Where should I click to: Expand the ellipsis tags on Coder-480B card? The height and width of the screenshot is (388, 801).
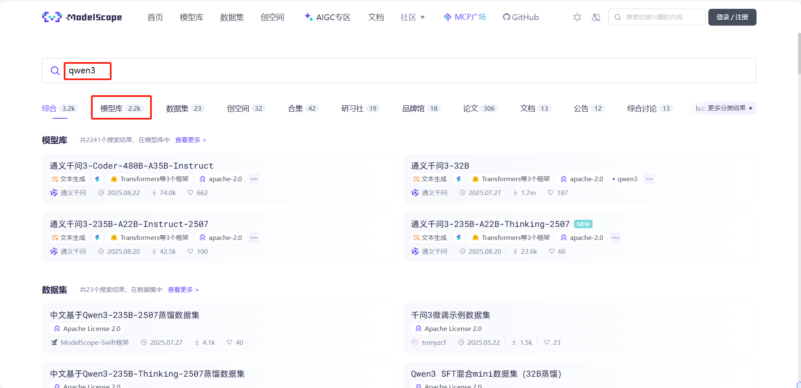coord(253,179)
